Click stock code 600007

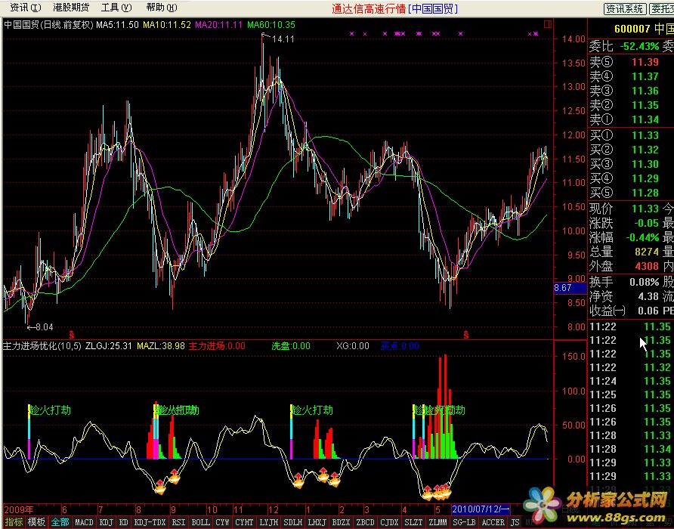632,29
